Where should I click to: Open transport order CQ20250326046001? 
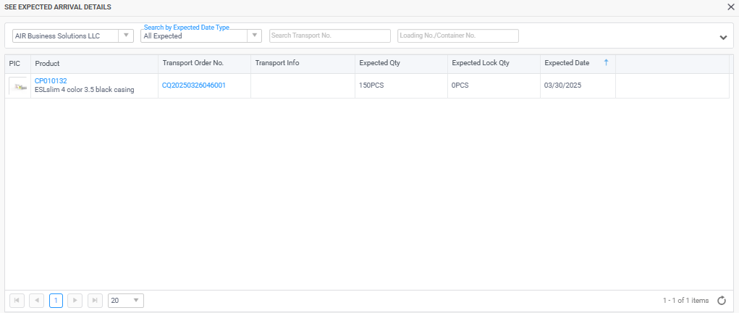pos(194,85)
